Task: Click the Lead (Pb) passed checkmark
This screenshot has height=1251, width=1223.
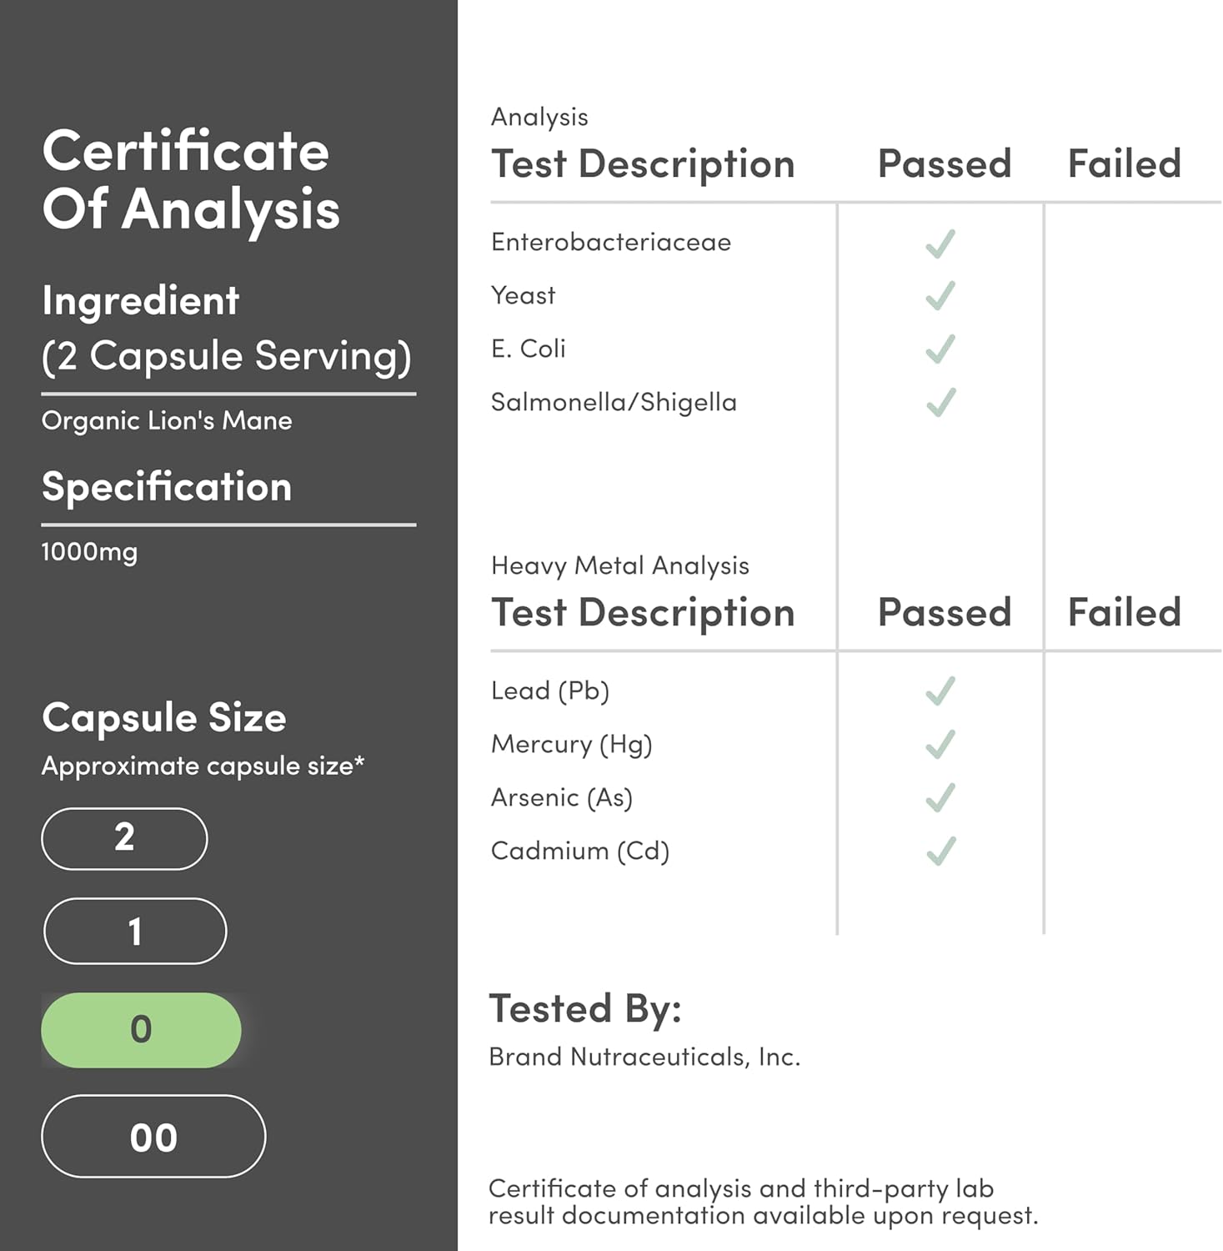Action: point(940,691)
